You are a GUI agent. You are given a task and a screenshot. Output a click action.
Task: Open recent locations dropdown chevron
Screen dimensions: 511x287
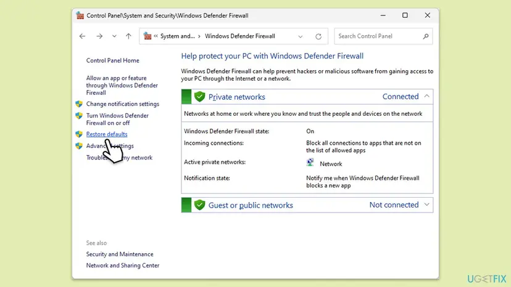click(x=114, y=36)
